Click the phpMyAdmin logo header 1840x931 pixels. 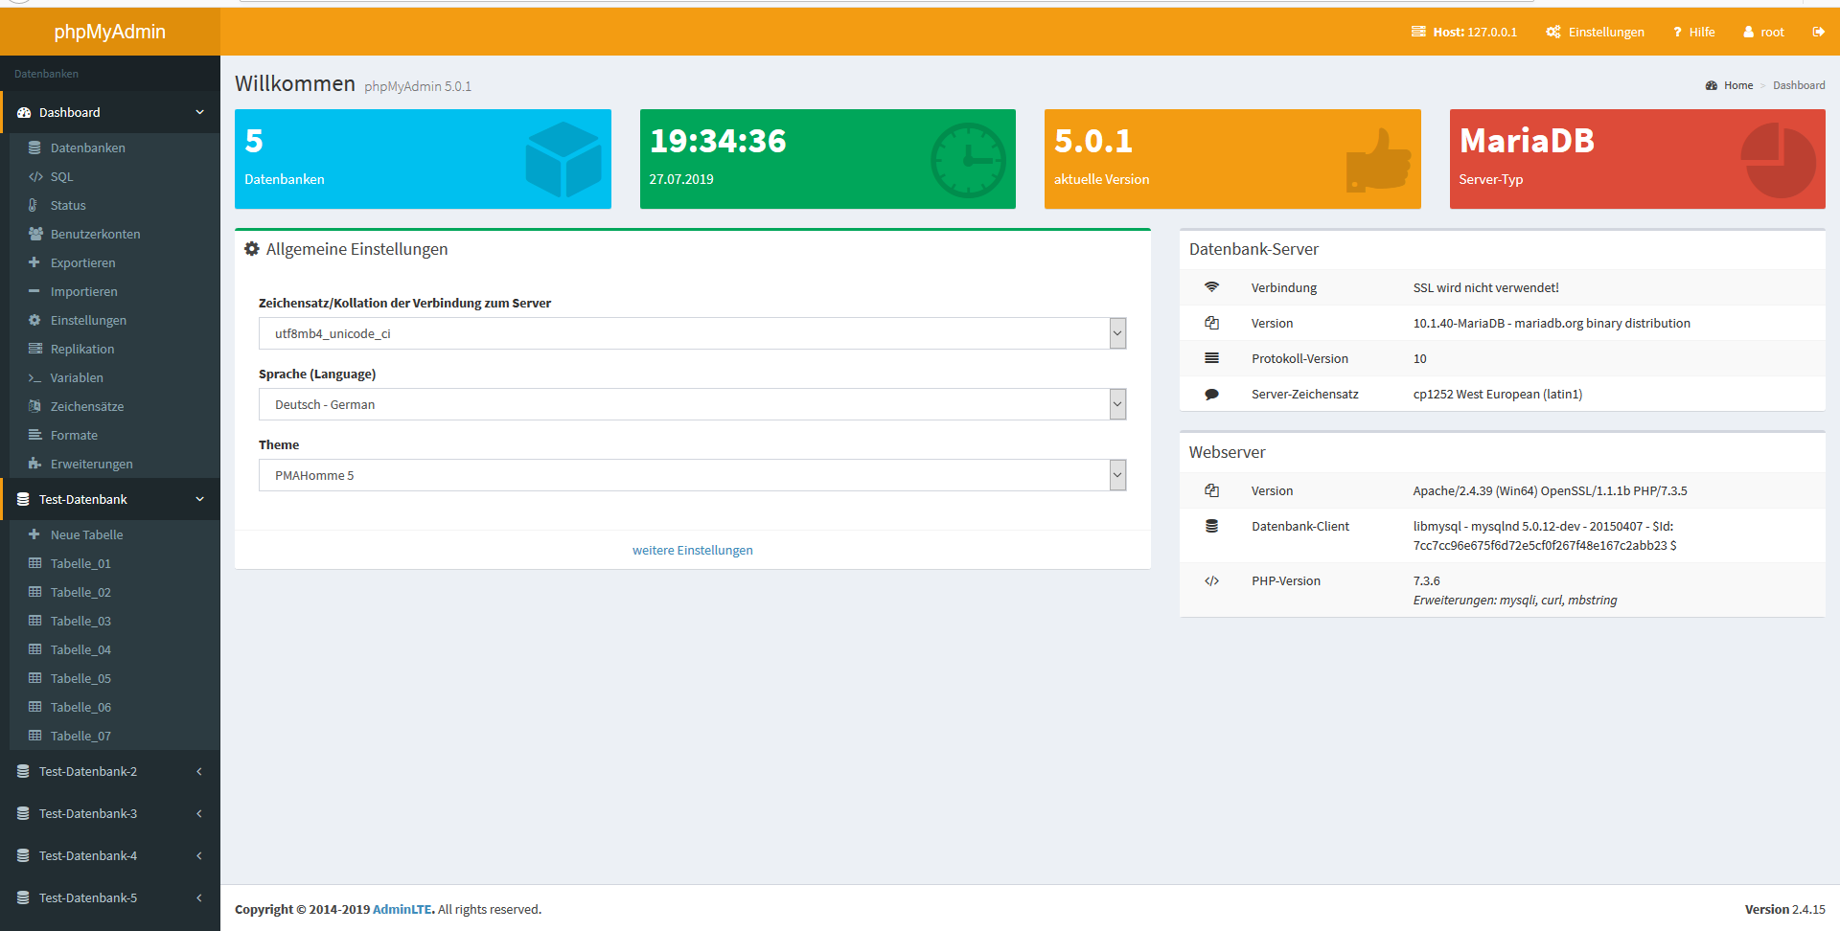[110, 32]
